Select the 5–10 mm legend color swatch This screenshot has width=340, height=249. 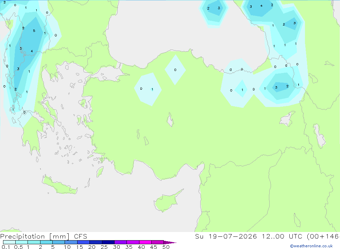coord(58,242)
